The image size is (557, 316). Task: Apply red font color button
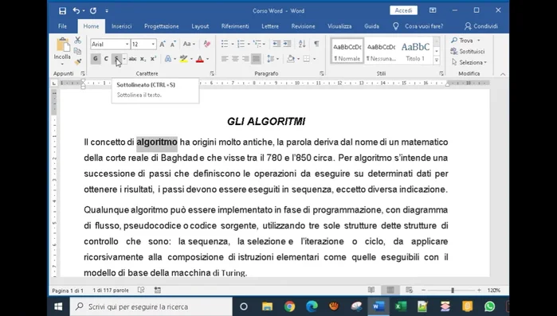200,59
